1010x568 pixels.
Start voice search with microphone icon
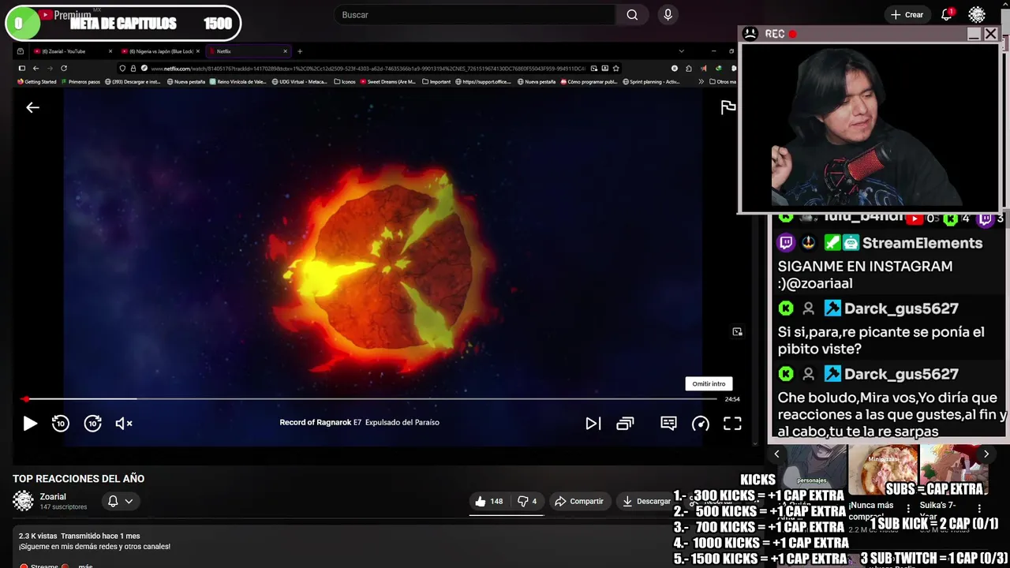(x=668, y=15)
